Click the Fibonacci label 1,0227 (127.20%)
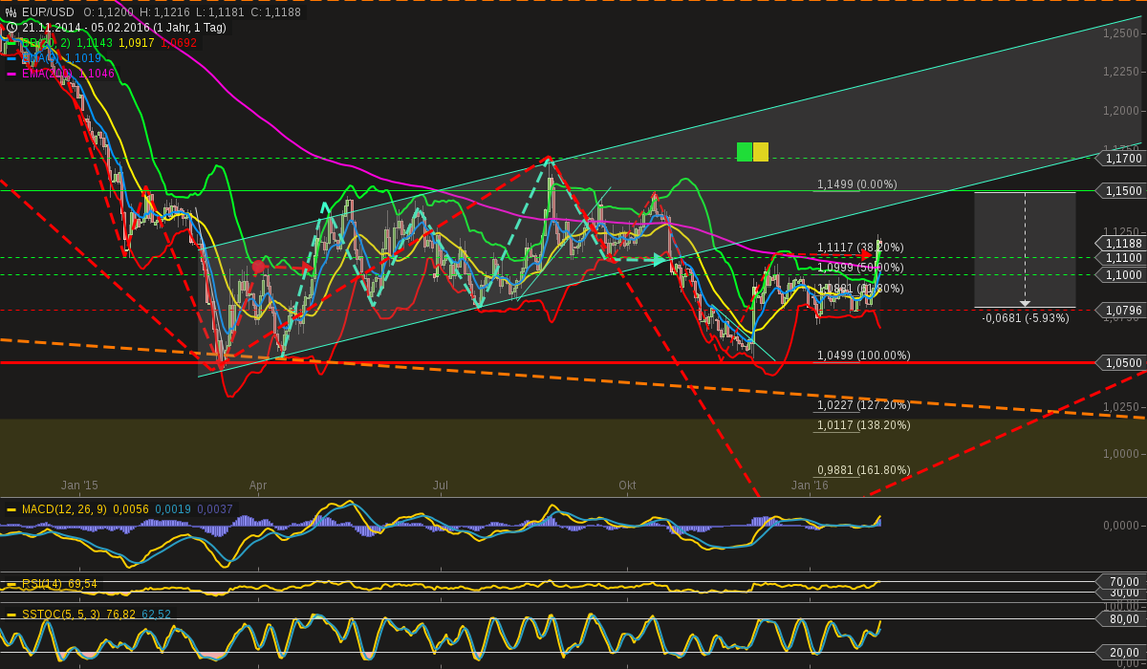 tap(863, 404)
